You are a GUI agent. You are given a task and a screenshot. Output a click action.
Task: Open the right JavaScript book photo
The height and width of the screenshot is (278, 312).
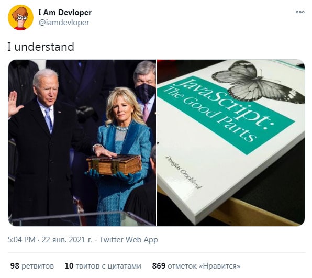coord(231,143)
